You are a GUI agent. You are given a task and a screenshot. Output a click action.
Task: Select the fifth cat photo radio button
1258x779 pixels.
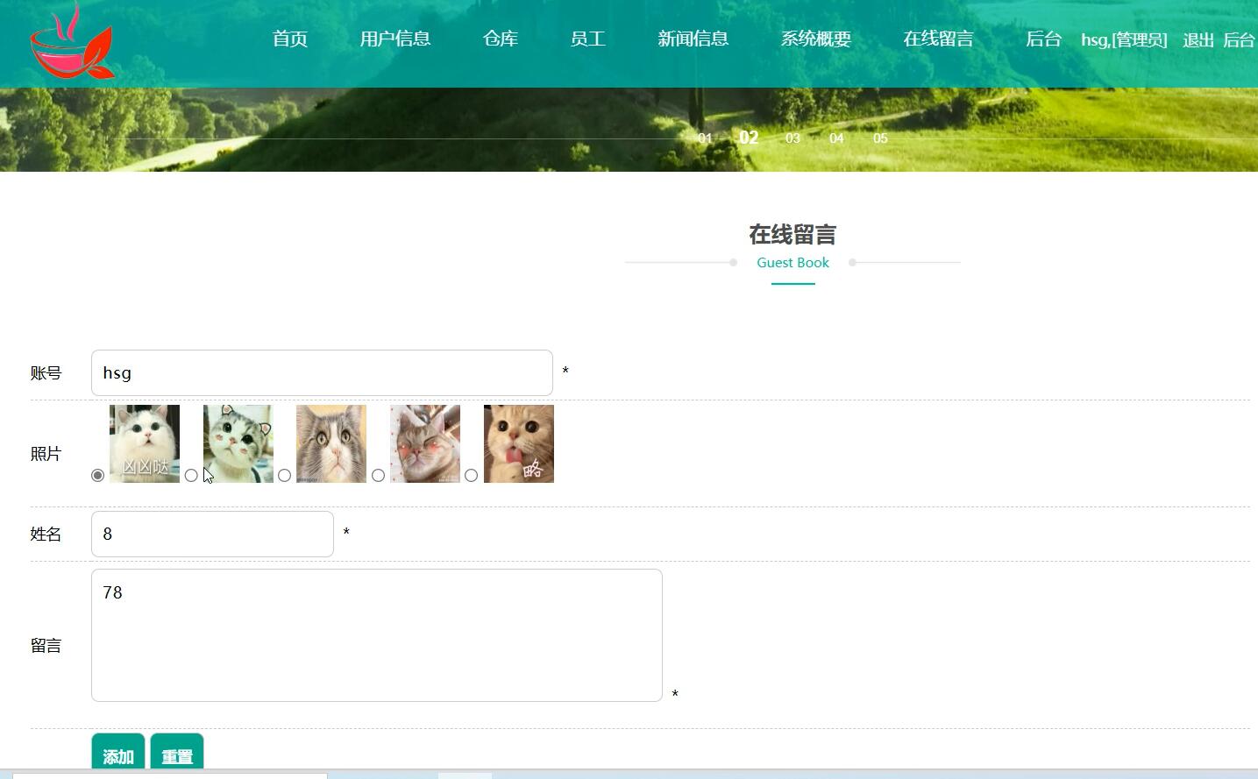pos(471,475)
